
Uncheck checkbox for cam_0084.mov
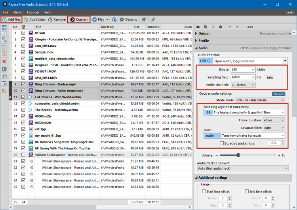pos(23,46)
